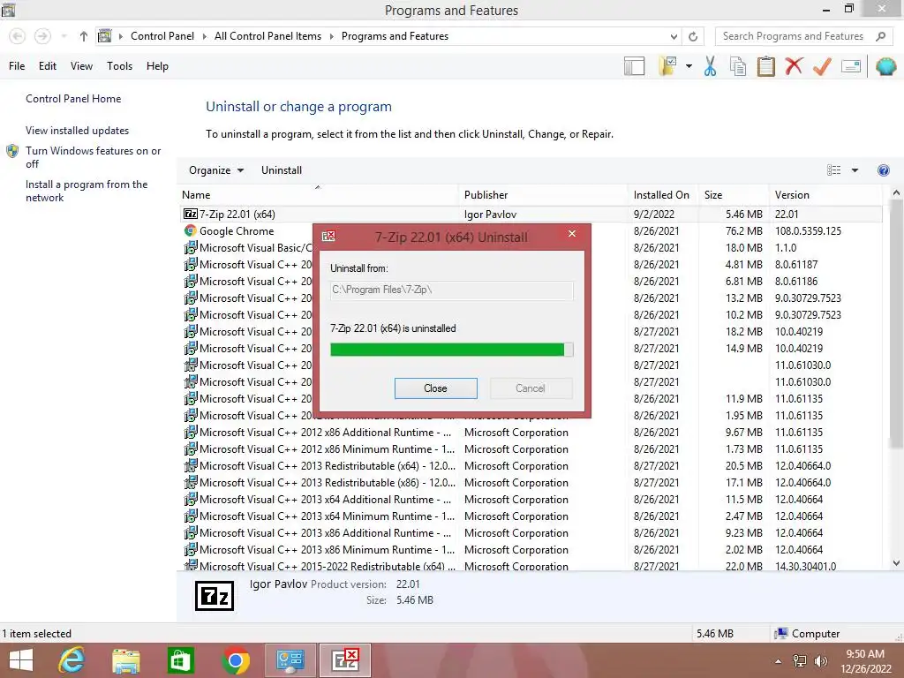
Task: Open Internet Explorer from the taskbar
Action: coord(72,660)
